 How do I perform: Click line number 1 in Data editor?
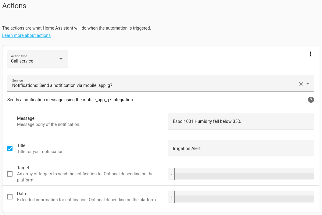point(172,199)
